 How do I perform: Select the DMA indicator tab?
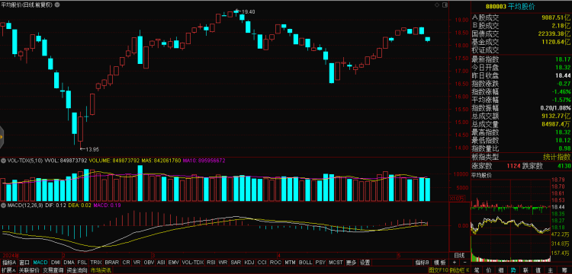click(x=69, y=262)
